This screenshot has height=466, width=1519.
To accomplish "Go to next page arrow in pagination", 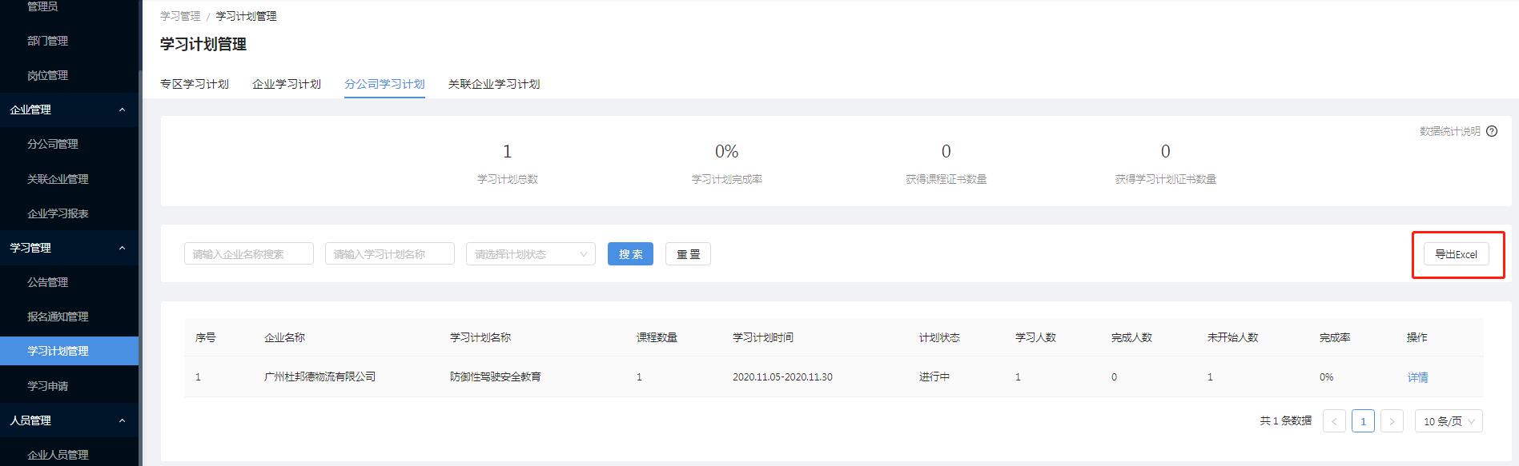I will click(1392, 421).
